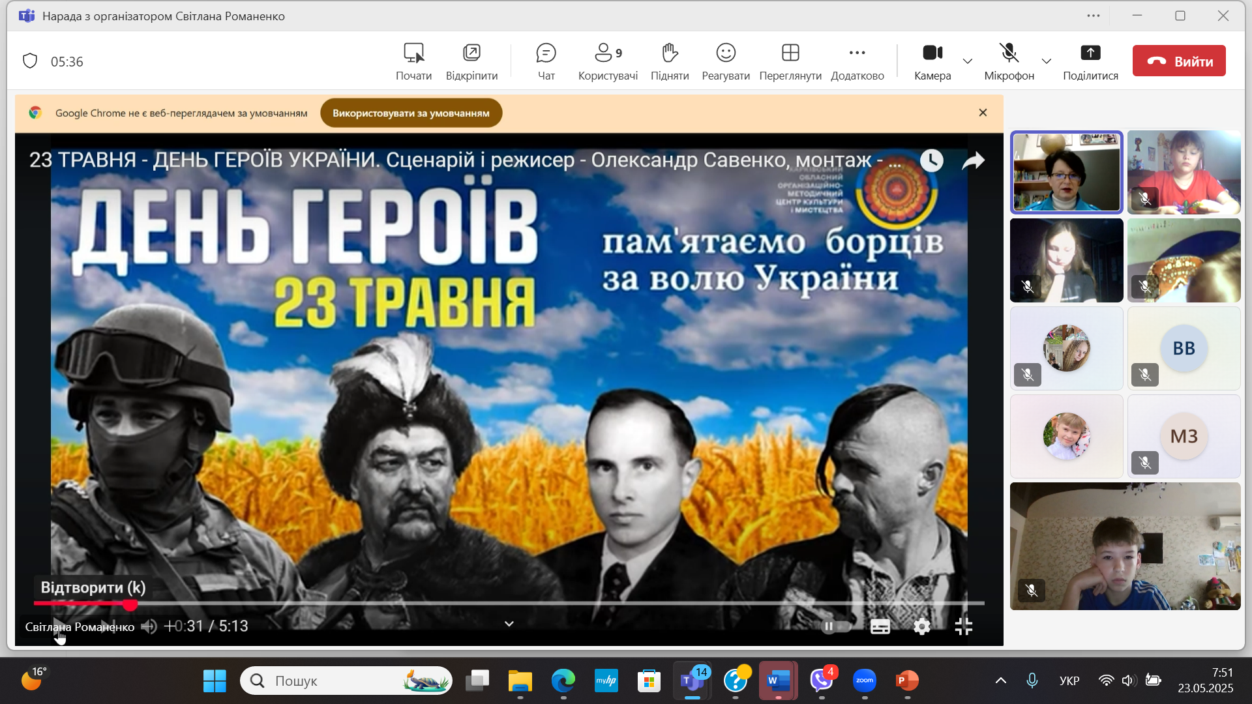Open Task View on the taskbar
The height and width of the screenshot is (704, 1252).
[477, 681]
